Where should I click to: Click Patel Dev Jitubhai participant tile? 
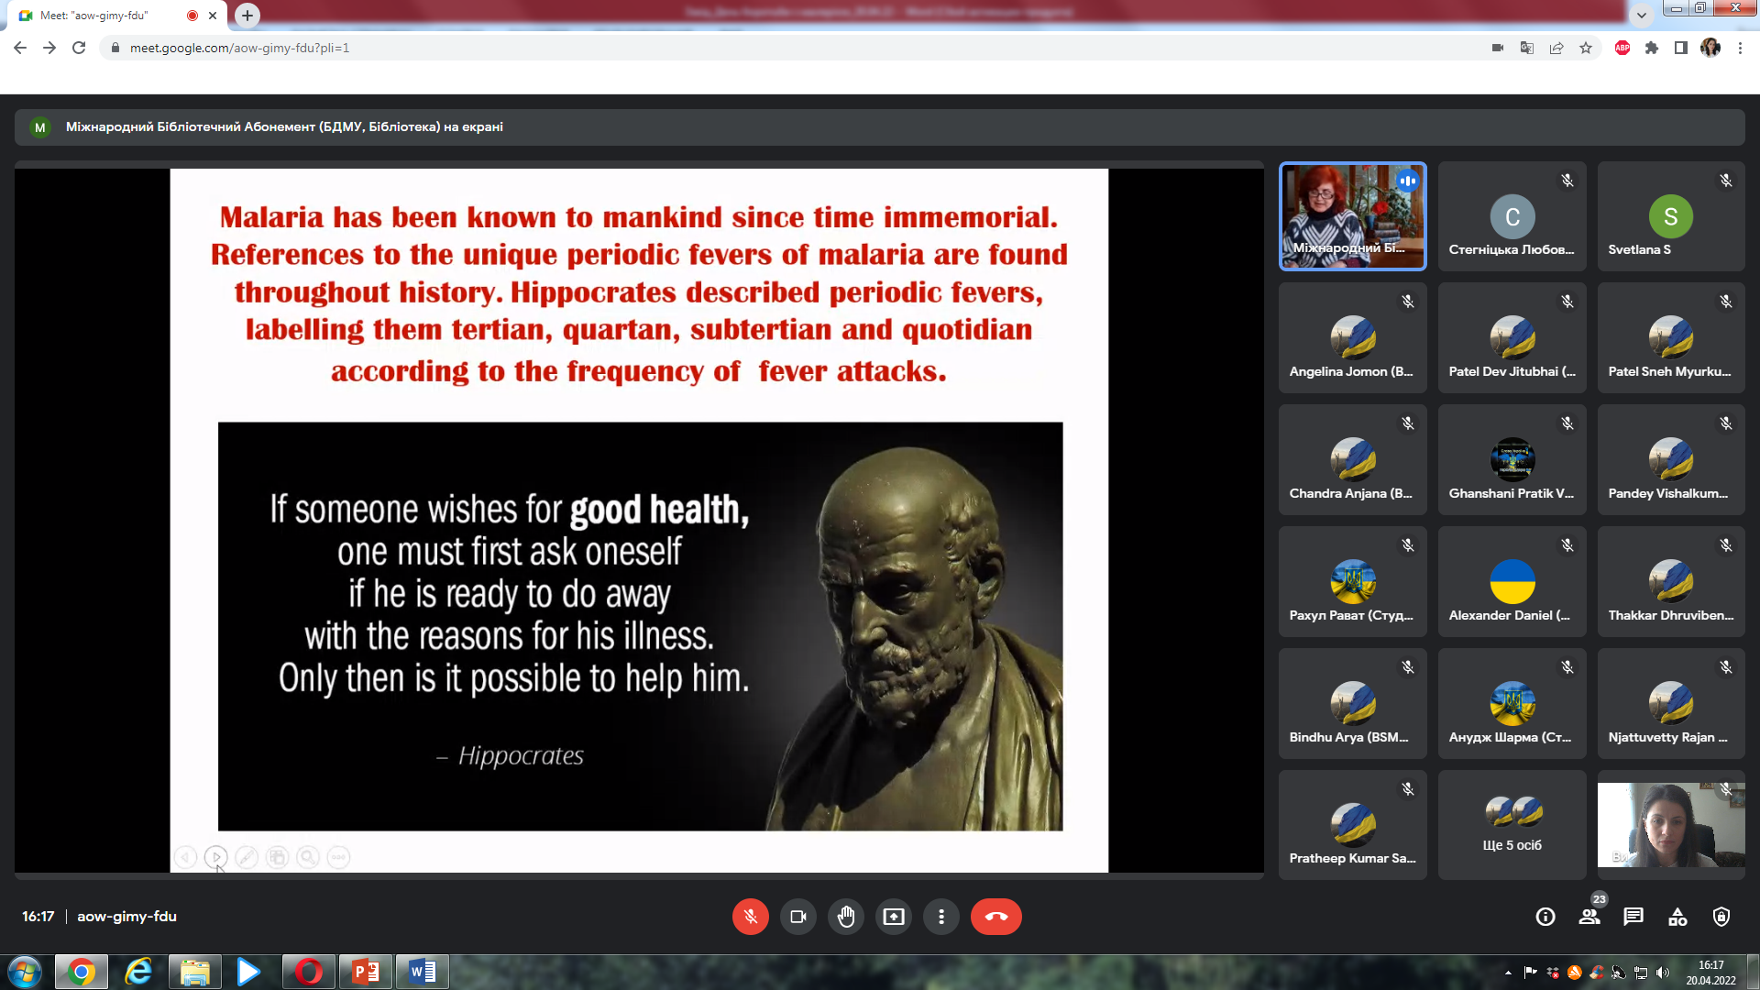1512,338
